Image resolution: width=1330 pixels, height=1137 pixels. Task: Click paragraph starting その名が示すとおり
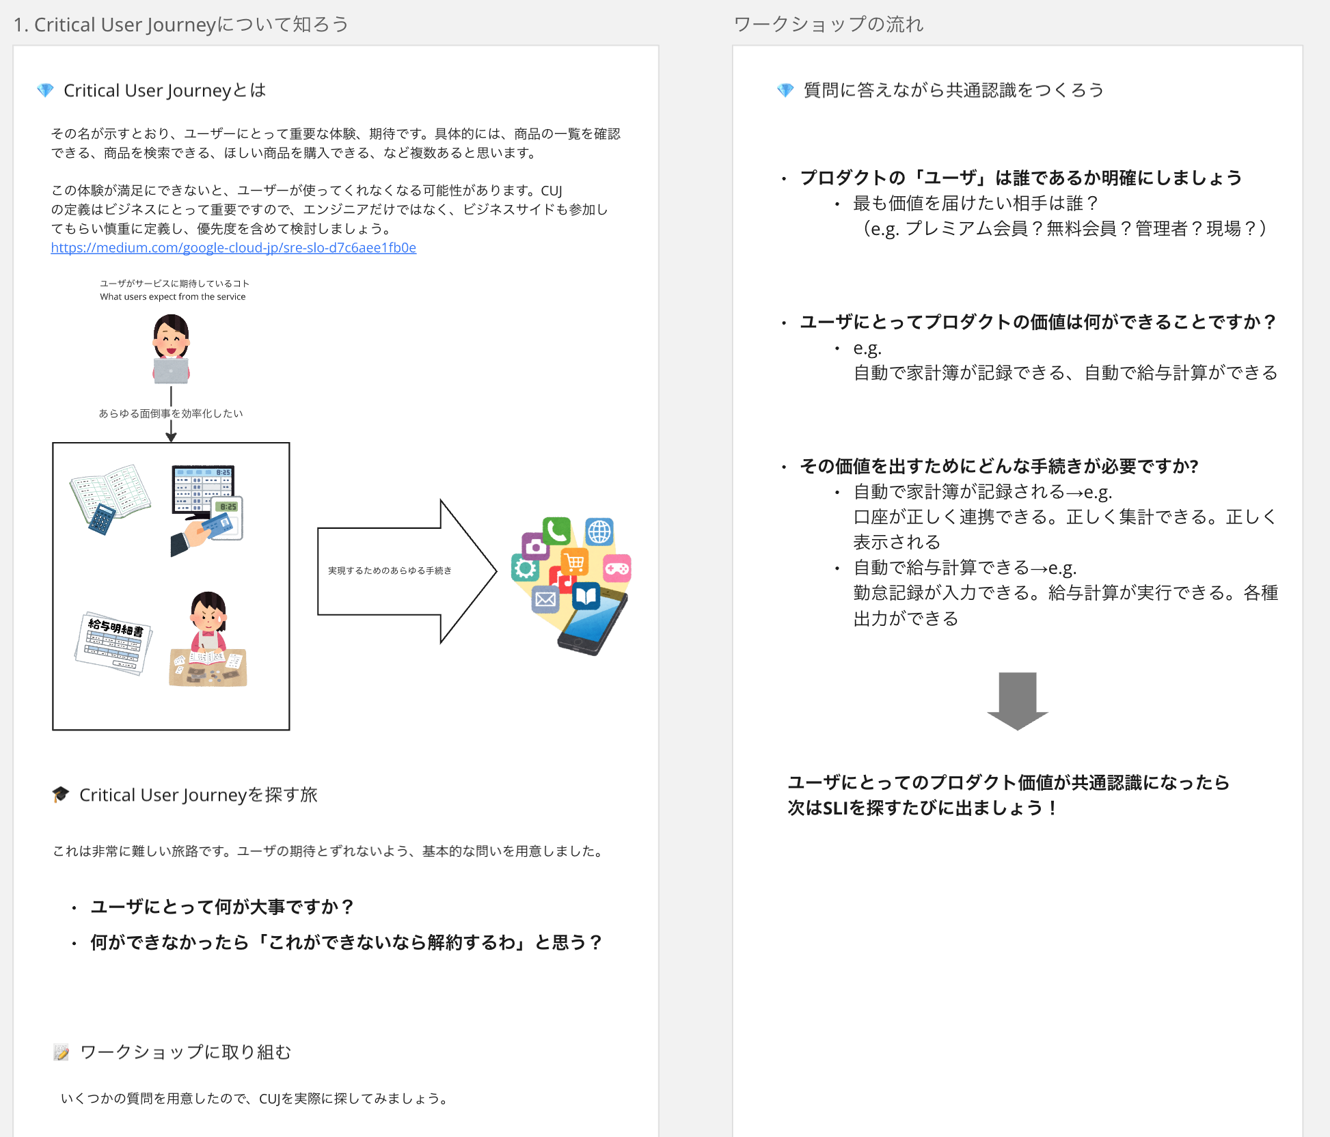(x=336, y=143)
